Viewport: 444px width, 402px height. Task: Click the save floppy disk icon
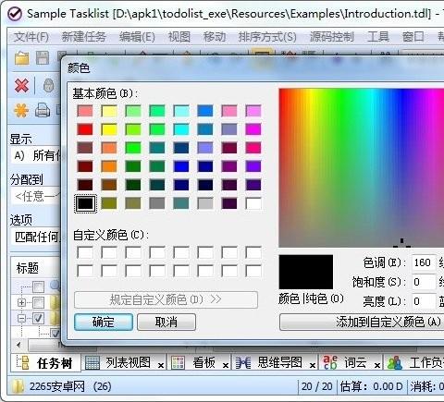(43, 57)
